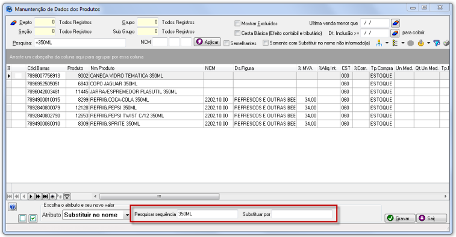Tick Somente com Substituir no nome não informado
Screen dimensions: 456x237
pyautogui.click(x=266, y=43)
